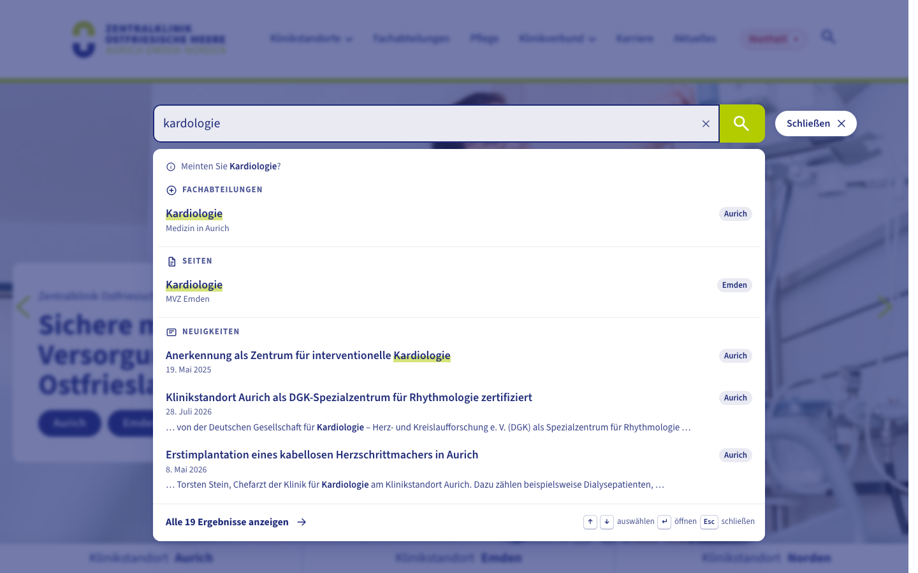The image size is (918, 573).
Task: Click the Aurich tag on Fachabteilungen Kardiologie result
Action: tap(736, 214)
